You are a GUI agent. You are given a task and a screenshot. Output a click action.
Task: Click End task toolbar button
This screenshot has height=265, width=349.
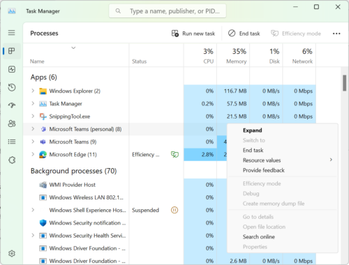pyautogui.click(x=244, y=33)
